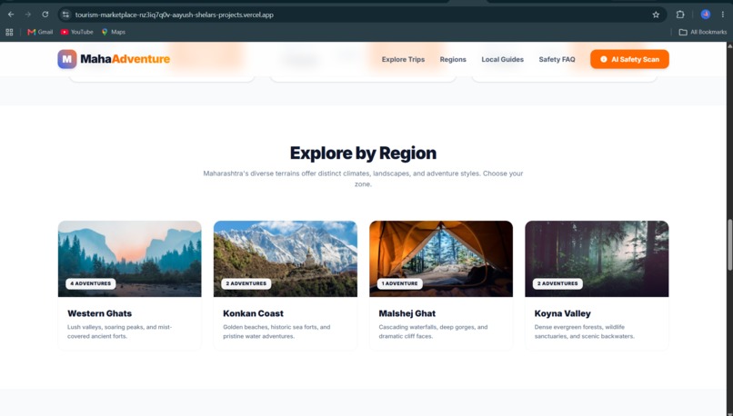Open the Regions nav link

click(453, 59)
